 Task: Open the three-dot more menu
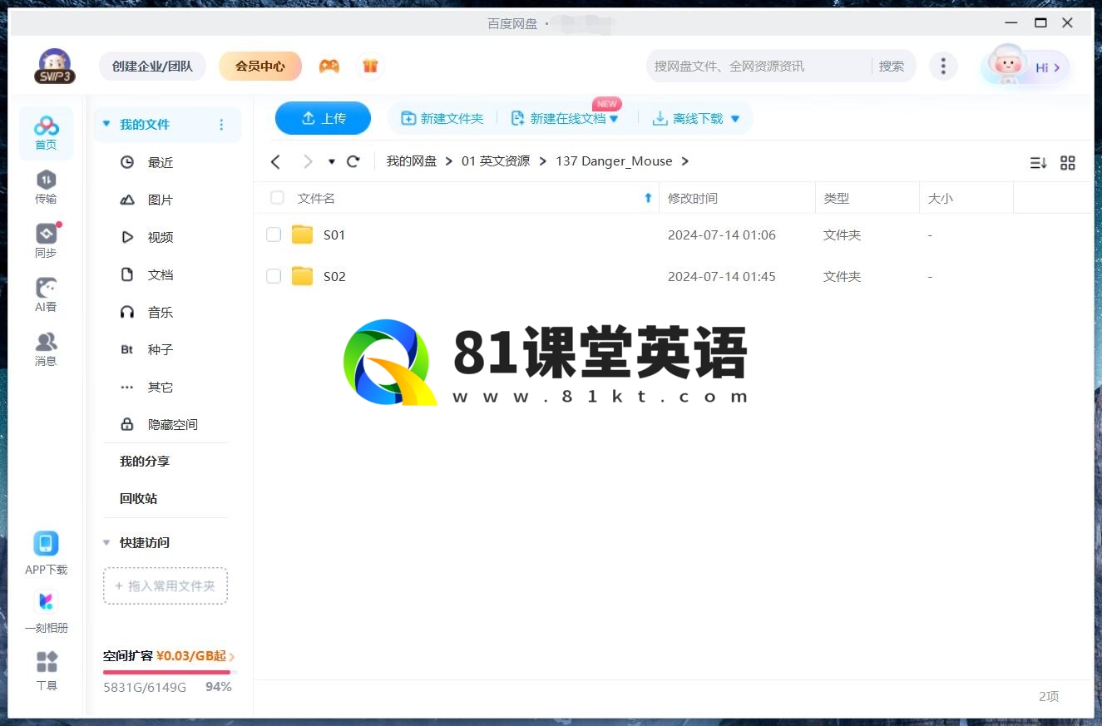pos(943,67)
